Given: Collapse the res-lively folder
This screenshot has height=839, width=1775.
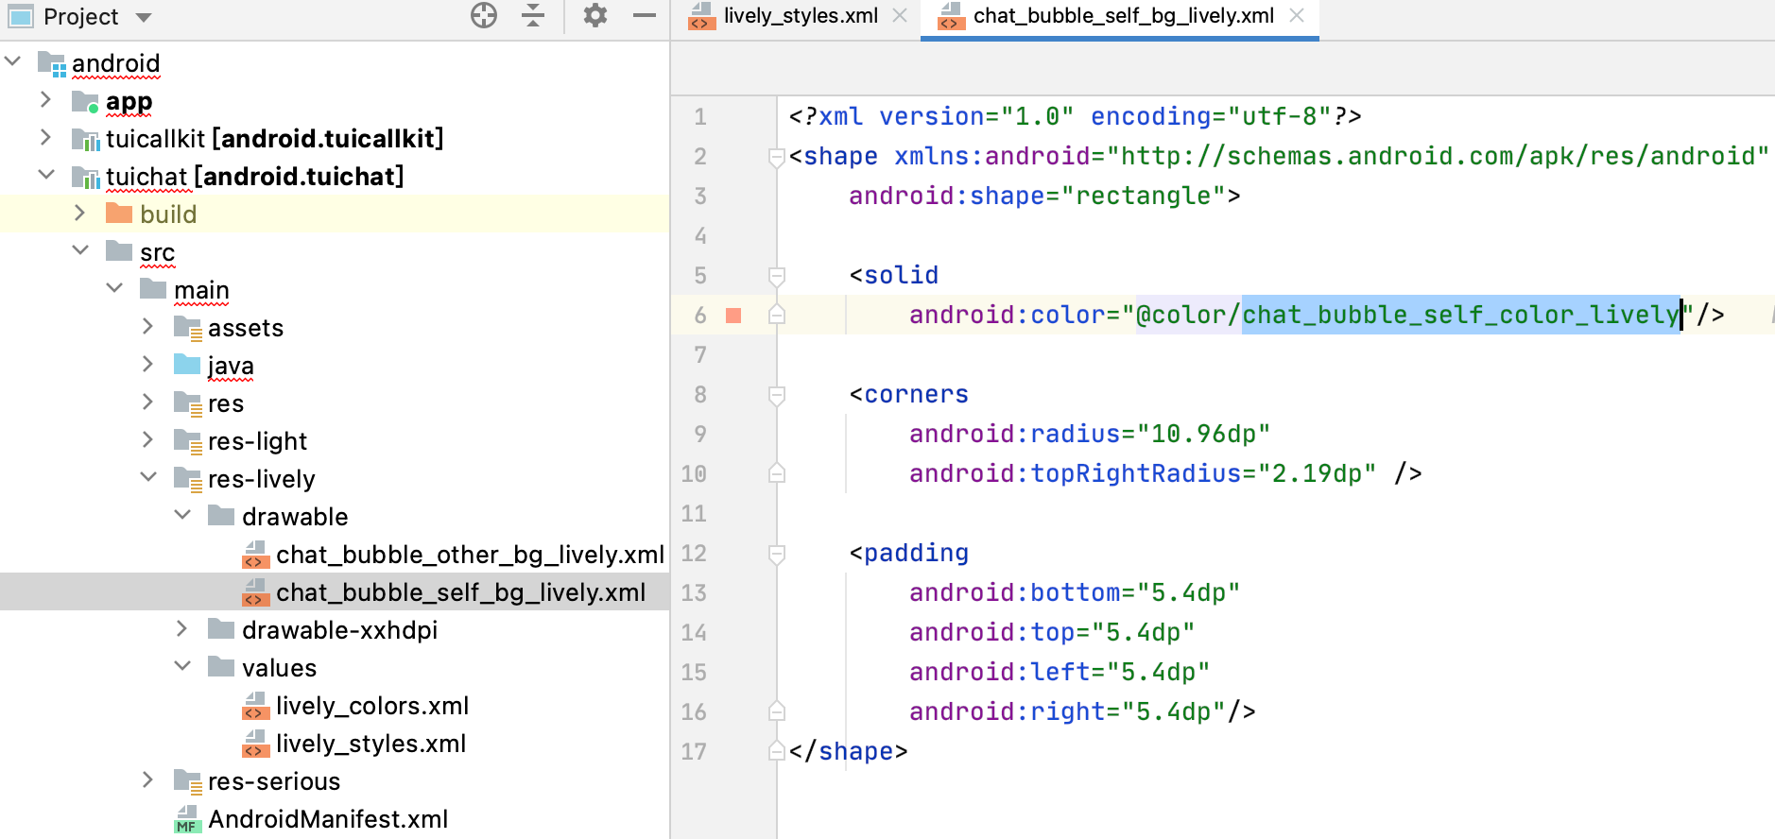Looking at the screenshot, I should (147, 478).
